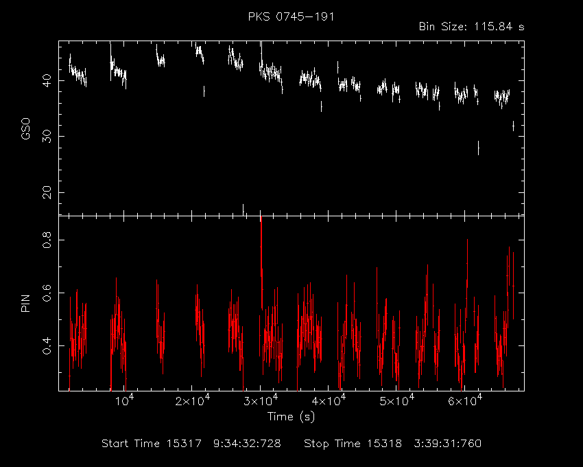Select the Bin Size: 115.84 s label

[x=471, y=27]
